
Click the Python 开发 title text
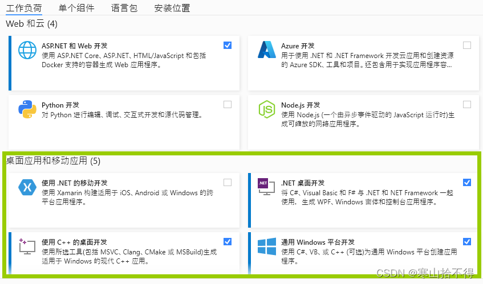pyautogui.click(x=60, y=105)
